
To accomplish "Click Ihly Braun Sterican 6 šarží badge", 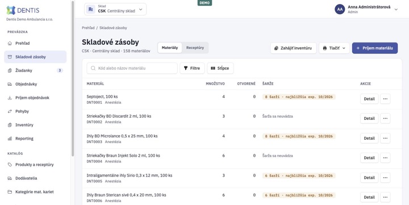I will [x=299, y=195].
